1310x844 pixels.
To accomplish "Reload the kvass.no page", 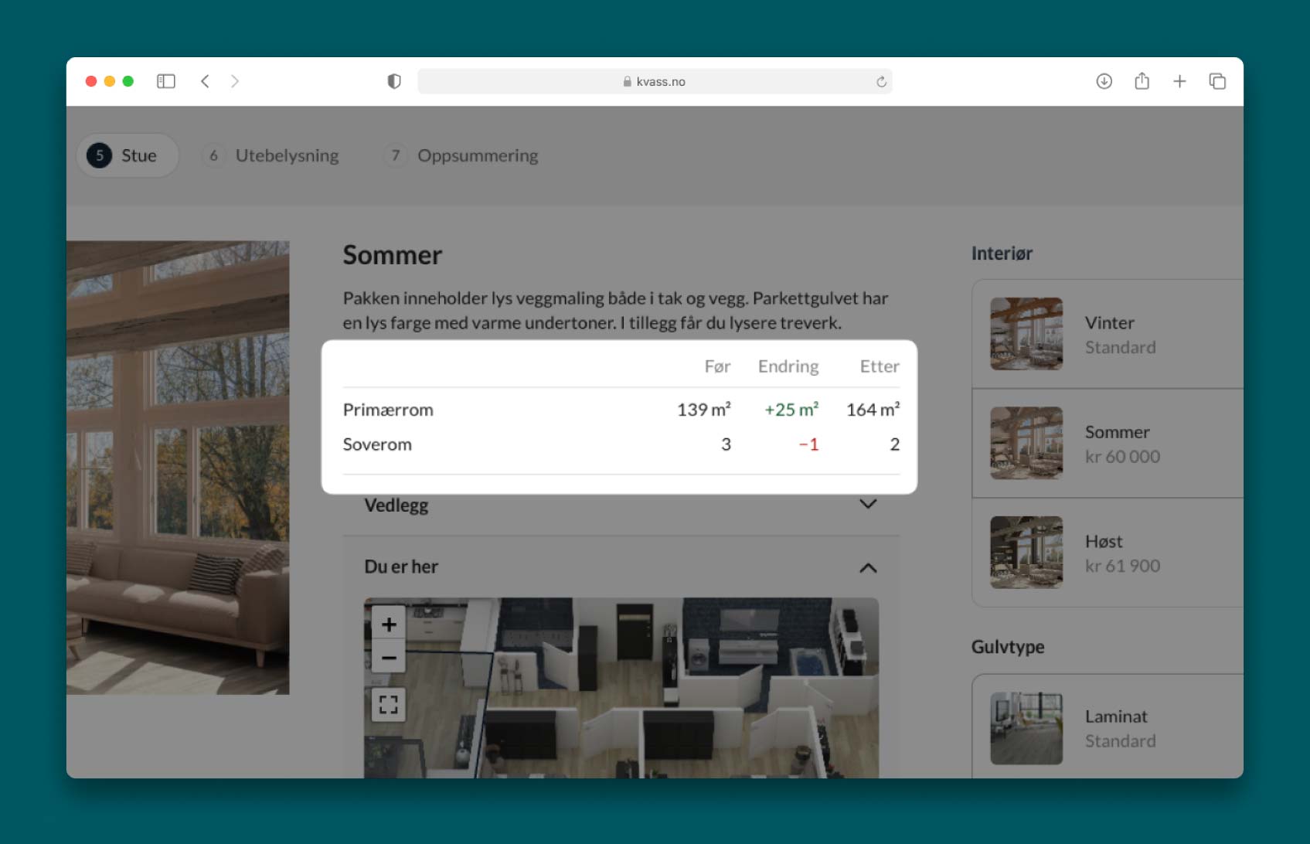I will (x=881, y=82).
